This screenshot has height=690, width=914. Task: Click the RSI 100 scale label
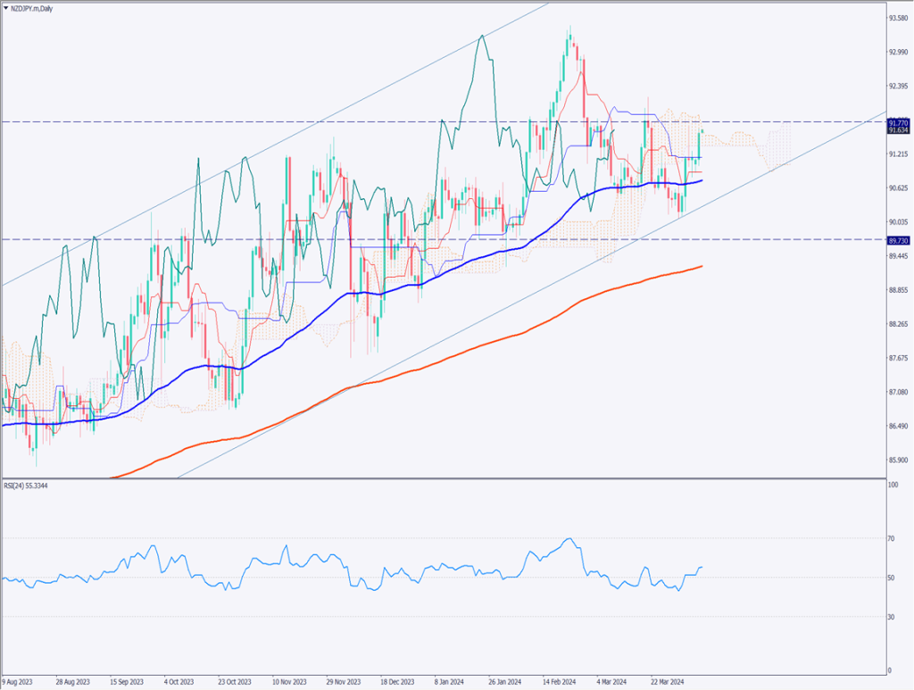click(x=893, y=486)
